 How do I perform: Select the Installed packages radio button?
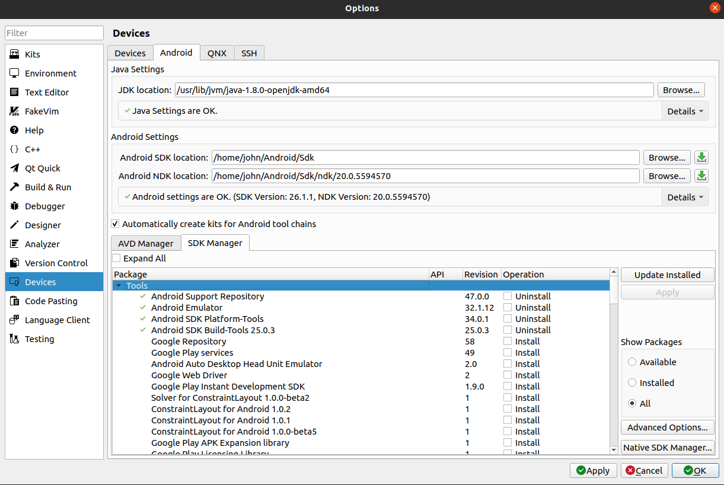click(632, 383)
